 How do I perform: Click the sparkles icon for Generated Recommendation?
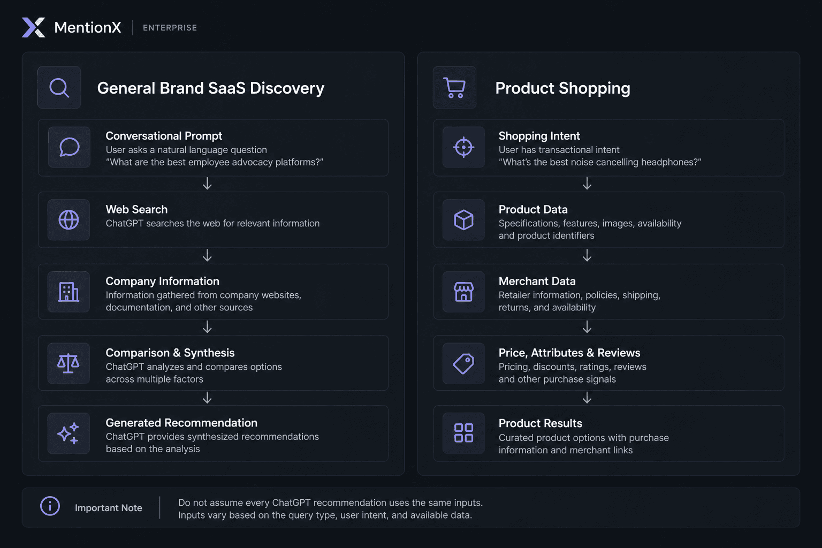point(68,433)
